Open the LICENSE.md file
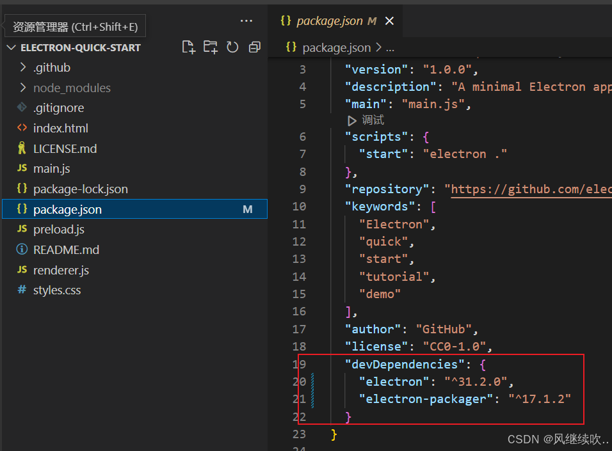This screenshot has width=612, height=451. (x=65, y=148)
